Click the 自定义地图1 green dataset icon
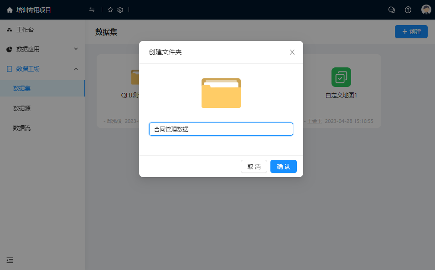 click(341, 77)
